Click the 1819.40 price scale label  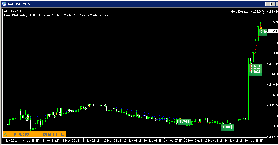(x=273, y=137)
